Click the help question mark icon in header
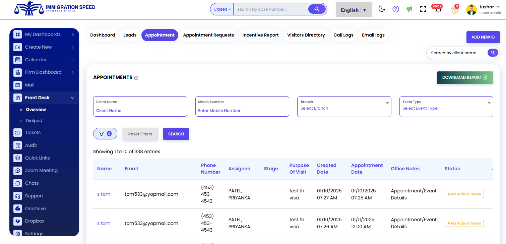The width and height of the screenshot is (506, 244). [396, 9]
